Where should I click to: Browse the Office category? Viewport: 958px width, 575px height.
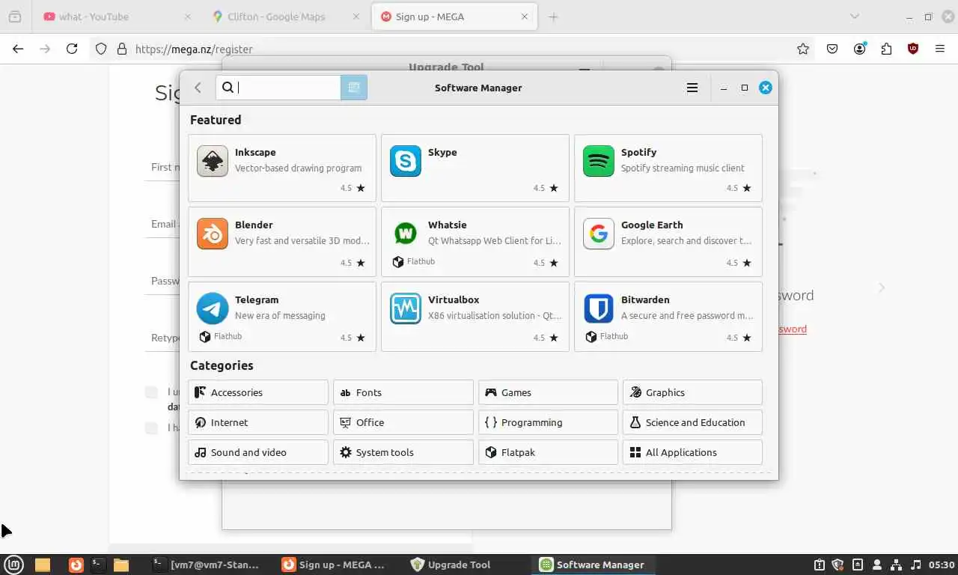(403, 422)
